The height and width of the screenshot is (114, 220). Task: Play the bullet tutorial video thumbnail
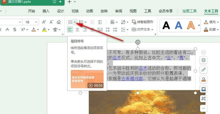coord(87,79)
